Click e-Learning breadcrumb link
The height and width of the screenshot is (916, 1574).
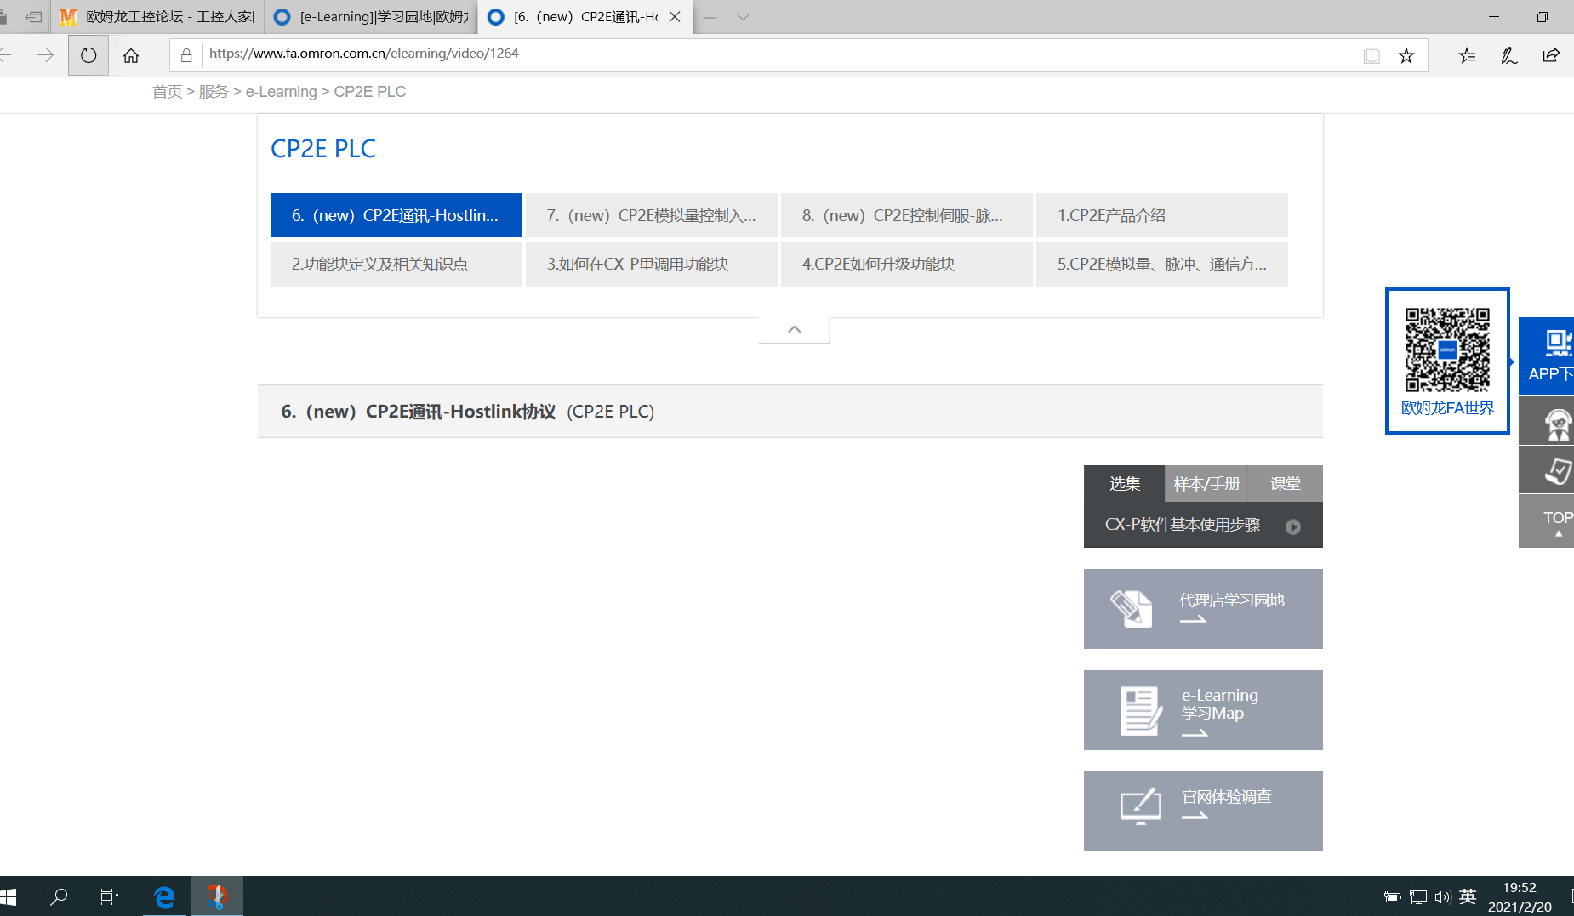pyautogui.click(x=281, y=92)
